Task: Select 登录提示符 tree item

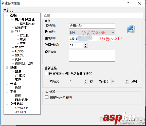Action: tap(27, 23)
